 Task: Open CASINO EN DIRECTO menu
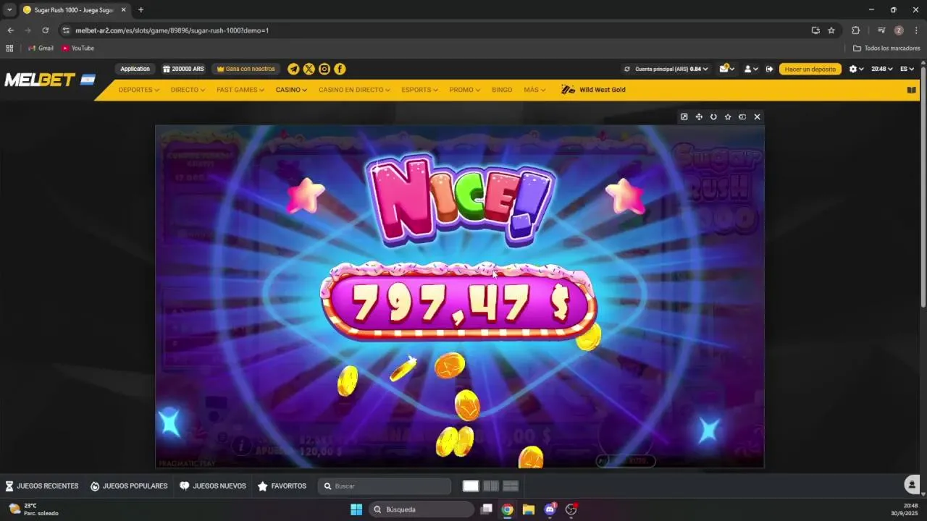(x=354, y=90)
